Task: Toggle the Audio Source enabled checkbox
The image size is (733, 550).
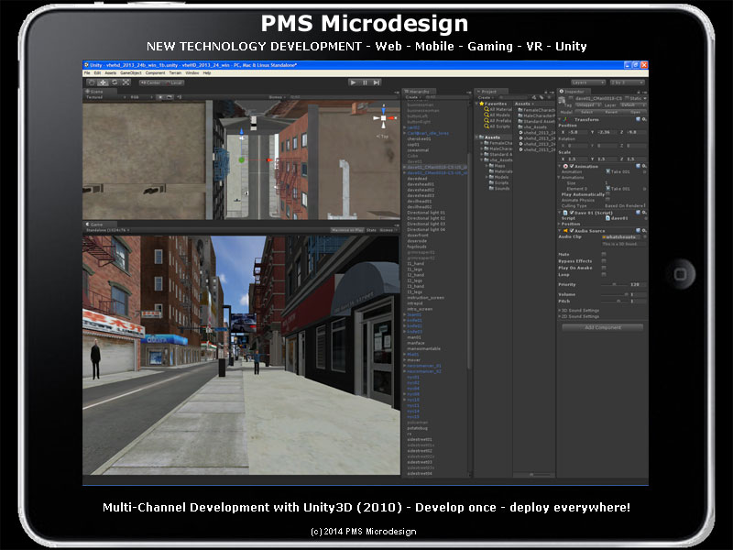Action: 572,231
